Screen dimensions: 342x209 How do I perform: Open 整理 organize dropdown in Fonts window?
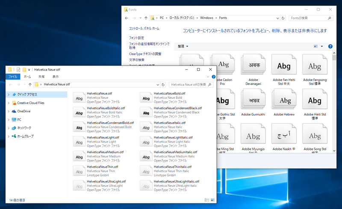point(183,46)
